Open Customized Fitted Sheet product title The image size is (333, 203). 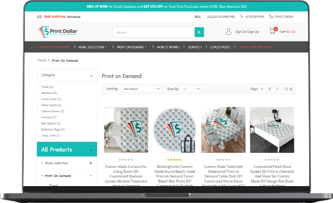coord(272,176)
